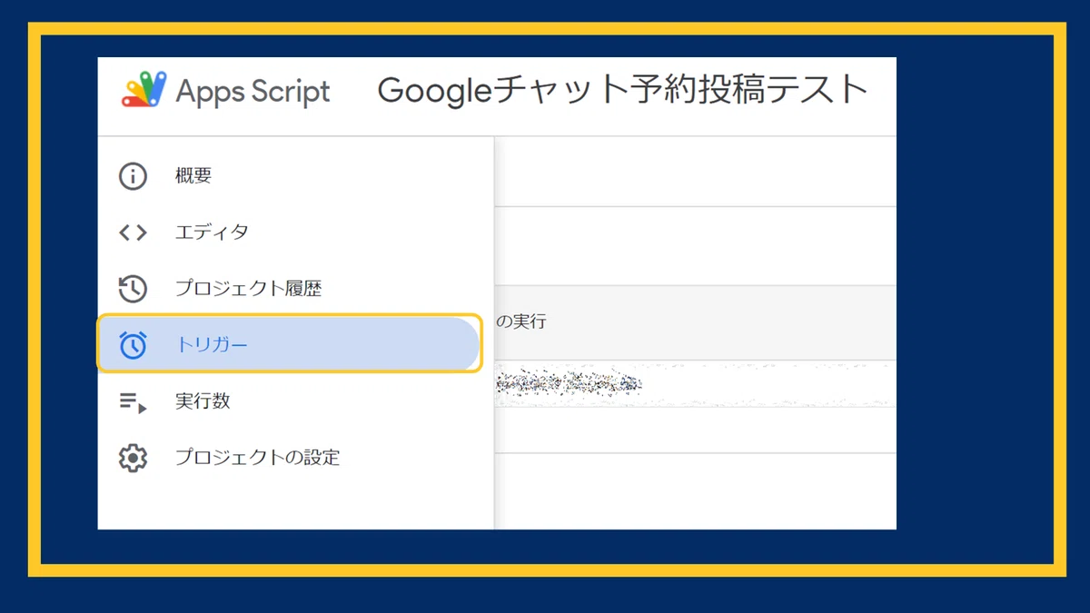Image resolution: width=1090 pixels, height=613 pixels.
Task: Go to 実行数 in the sidebar
Action: click(203, 401)
